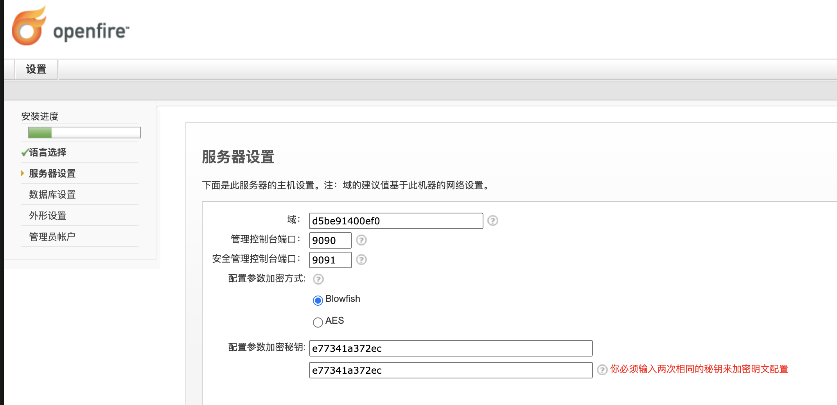Viewport: 837px width, 405px height.
Task: Click the orange arrow beside 服务器设置 step
Action: click(x=23, y=173)
